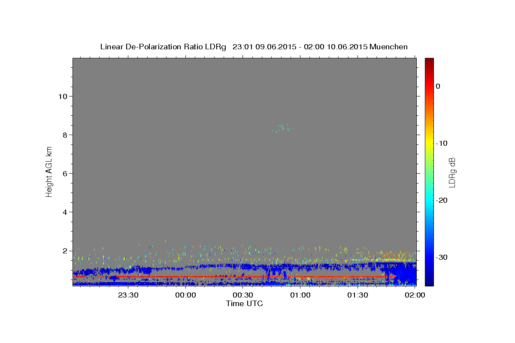Click the height tick label '4'
This screenshot has height=343, width=515.
coord(64,212)
